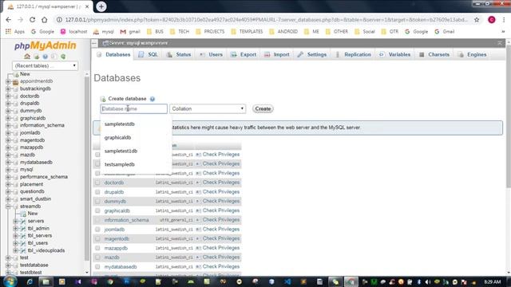The width and height of the screenshot is (511, 287).
Task: Switch to the Status tab
Action: (179, 55)
